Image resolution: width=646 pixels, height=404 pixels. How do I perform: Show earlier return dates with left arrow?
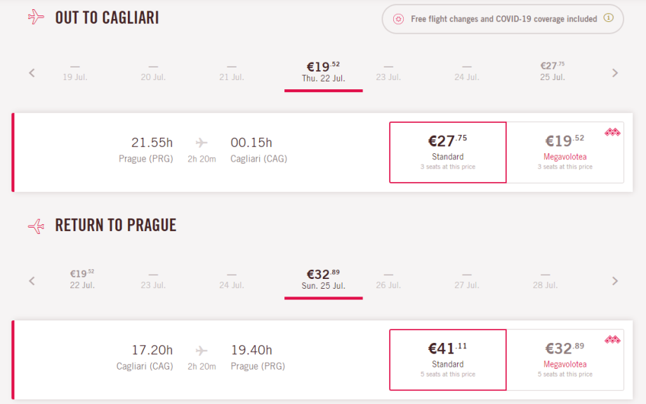click(x=32, y=280)
